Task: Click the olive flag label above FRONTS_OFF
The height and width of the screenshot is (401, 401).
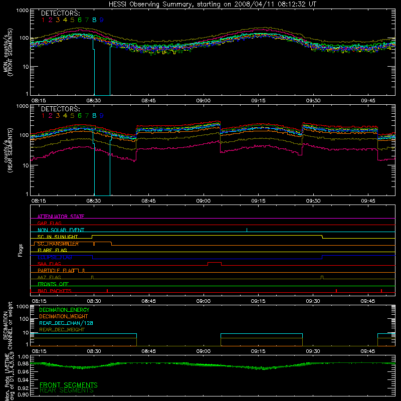Action: [49, 277]
